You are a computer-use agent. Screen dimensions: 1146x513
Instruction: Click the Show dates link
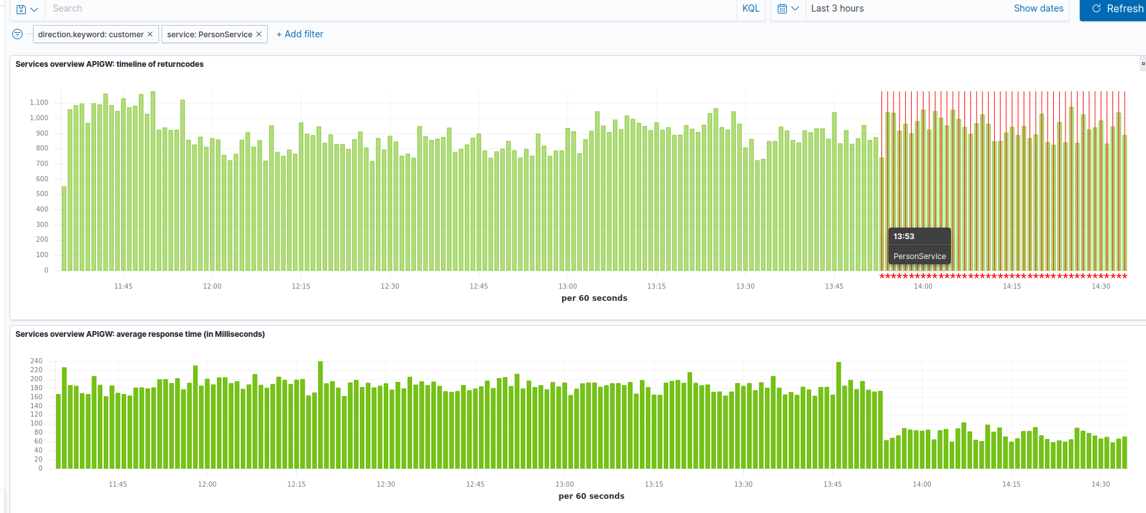1038,8
